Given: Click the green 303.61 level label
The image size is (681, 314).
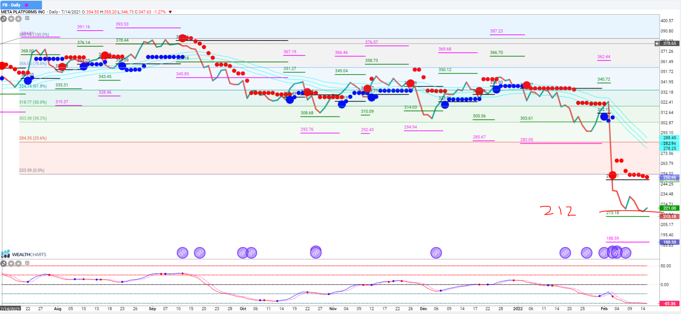Looking at the screenshot, I should tap(527, 118).
